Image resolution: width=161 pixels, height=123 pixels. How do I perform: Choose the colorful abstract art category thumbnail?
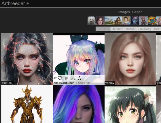(152, 21)
